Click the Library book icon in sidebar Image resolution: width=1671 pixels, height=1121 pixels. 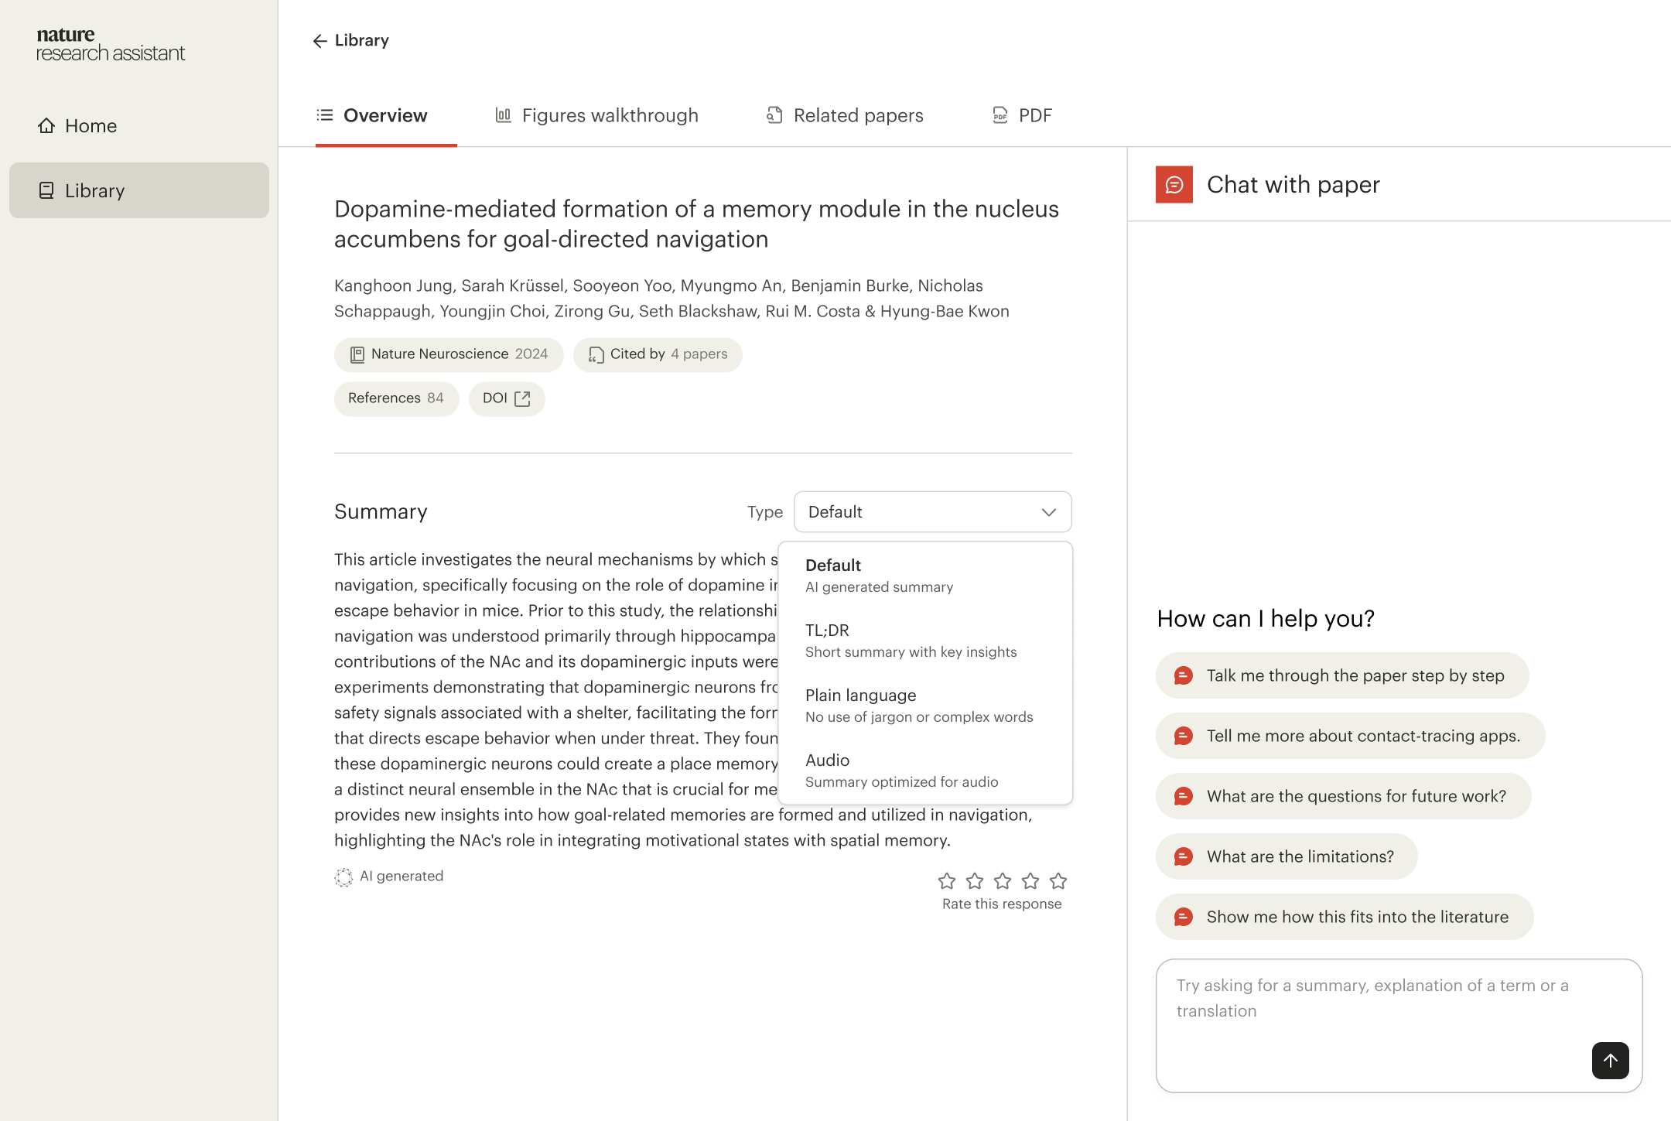click(x=47, y=190)
